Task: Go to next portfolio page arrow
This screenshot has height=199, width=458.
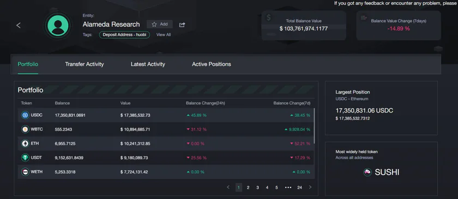Action: (x=310, y=187)
